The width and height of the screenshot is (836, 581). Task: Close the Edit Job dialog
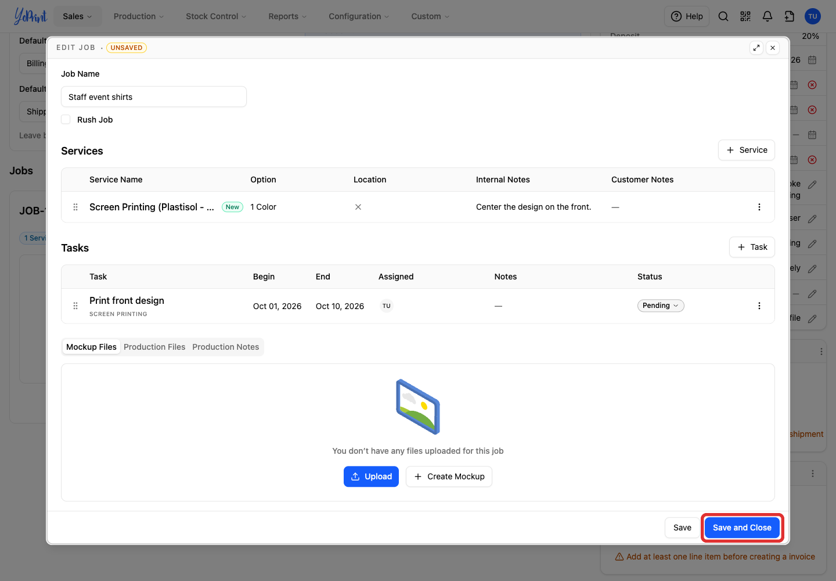[773, 48]
